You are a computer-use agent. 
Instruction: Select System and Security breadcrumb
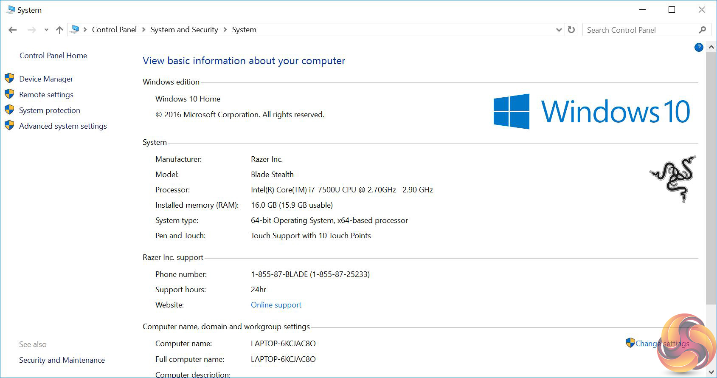click(184, 30)
